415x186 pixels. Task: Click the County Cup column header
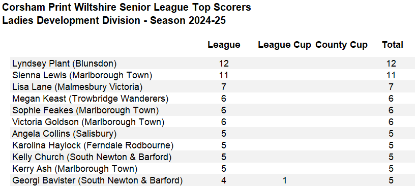point(341,45)
